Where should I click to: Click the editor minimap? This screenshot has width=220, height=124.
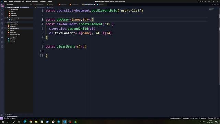coord(211,9)
